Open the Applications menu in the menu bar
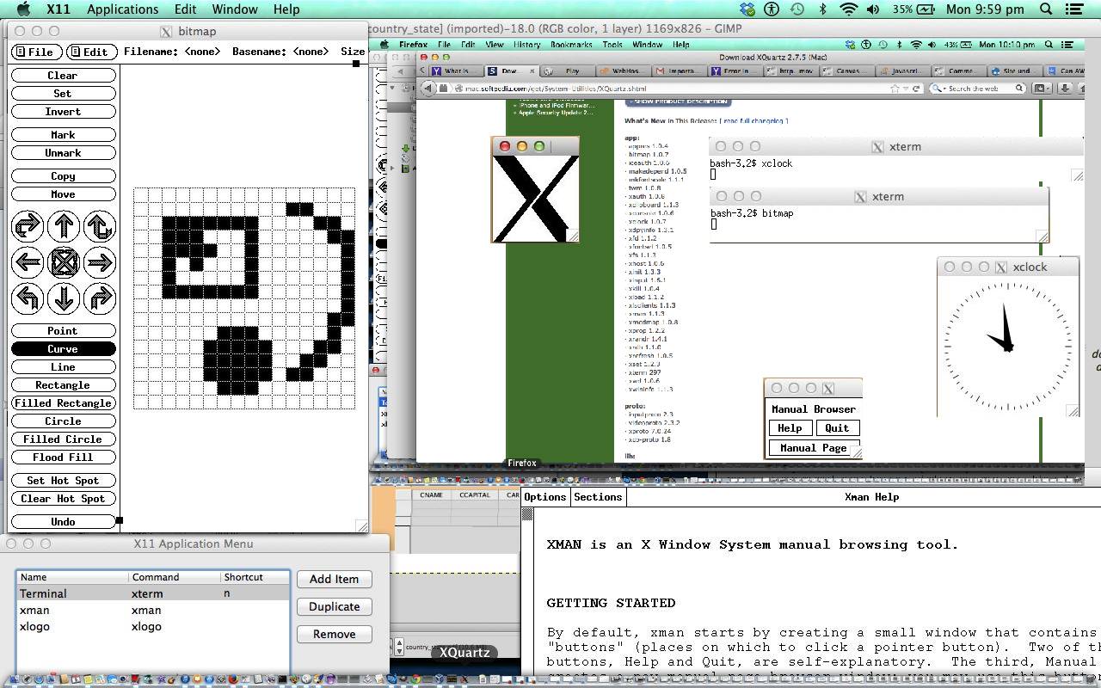 tap(122, 9)
